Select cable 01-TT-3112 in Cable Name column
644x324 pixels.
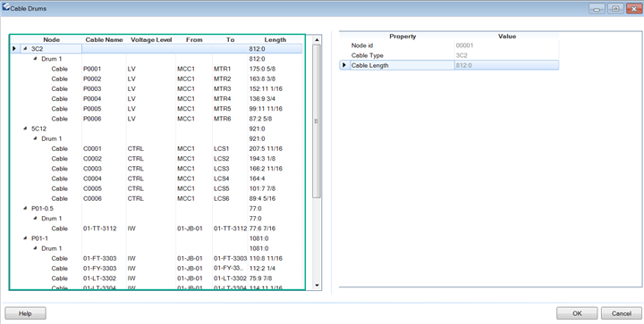tap(100, 228)
